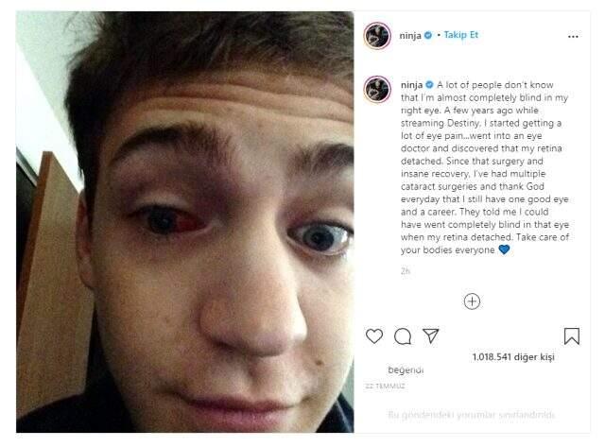Screen dimensions: 605x447
Task: Click the ninja username in the header
Action: pyautogui.click(x=410, y=36)
